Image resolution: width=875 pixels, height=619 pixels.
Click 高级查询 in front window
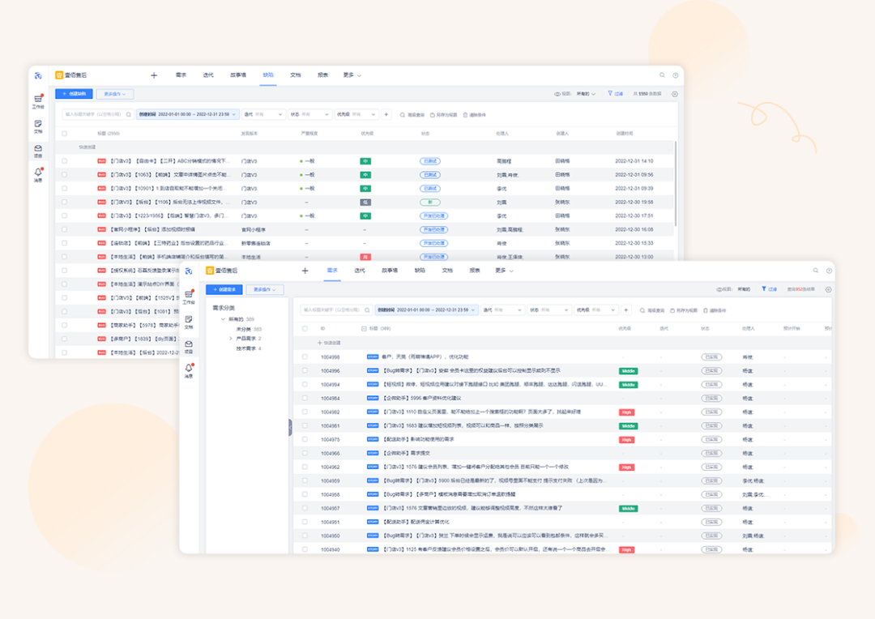pos(652,310)
